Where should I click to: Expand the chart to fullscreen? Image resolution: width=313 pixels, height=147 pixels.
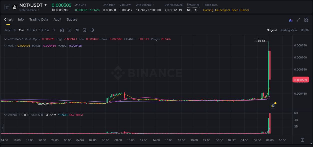click(298, 20)
